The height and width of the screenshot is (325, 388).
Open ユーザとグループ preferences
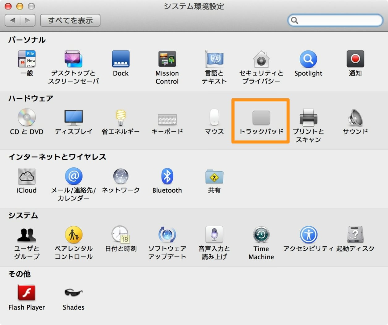[x=27, y=235]
